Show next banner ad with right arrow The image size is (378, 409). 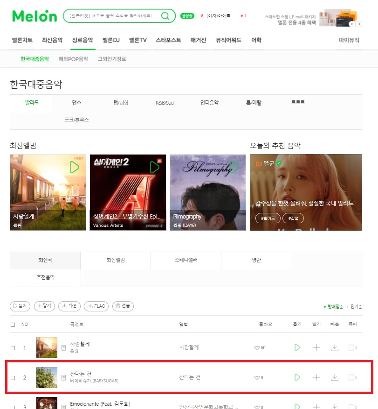(x=359, y=24)
